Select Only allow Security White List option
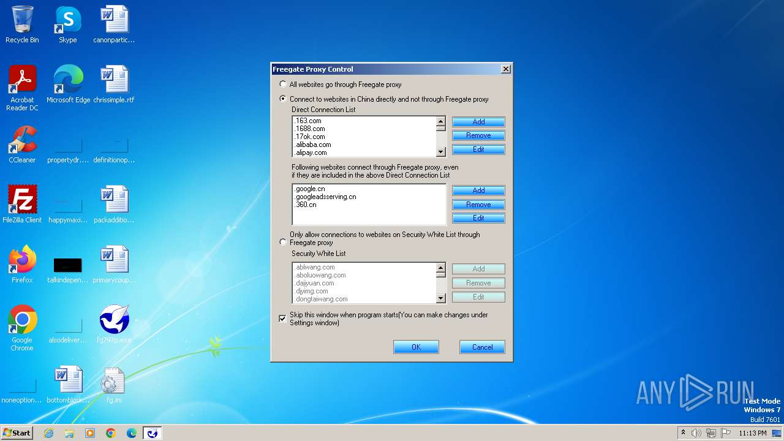The width and height of the screenshot is (784, 441). (282, 242)
